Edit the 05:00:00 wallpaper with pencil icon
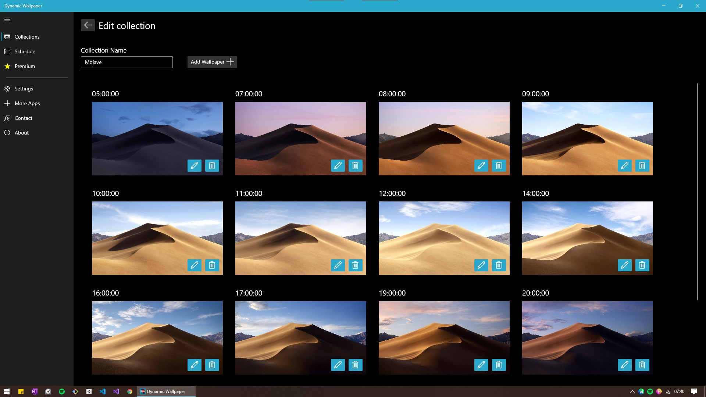The height and width of the screenshot is (397, 706). (194, 165)
